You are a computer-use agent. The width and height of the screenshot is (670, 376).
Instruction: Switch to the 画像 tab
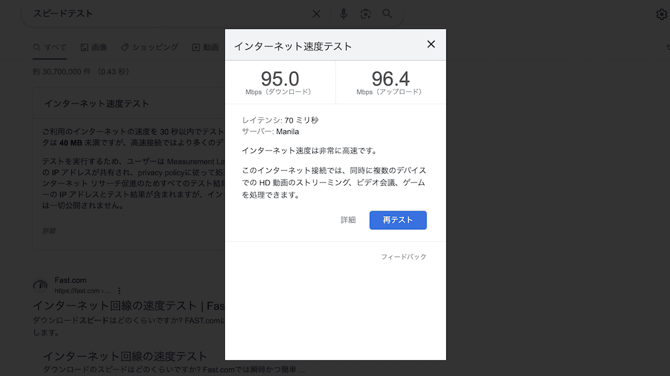tap(94, 47)
